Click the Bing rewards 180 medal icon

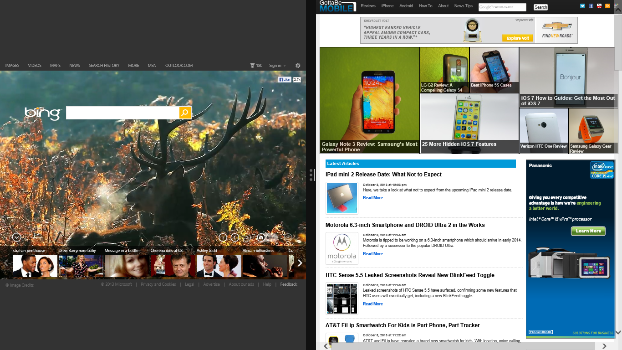point(252,66)
